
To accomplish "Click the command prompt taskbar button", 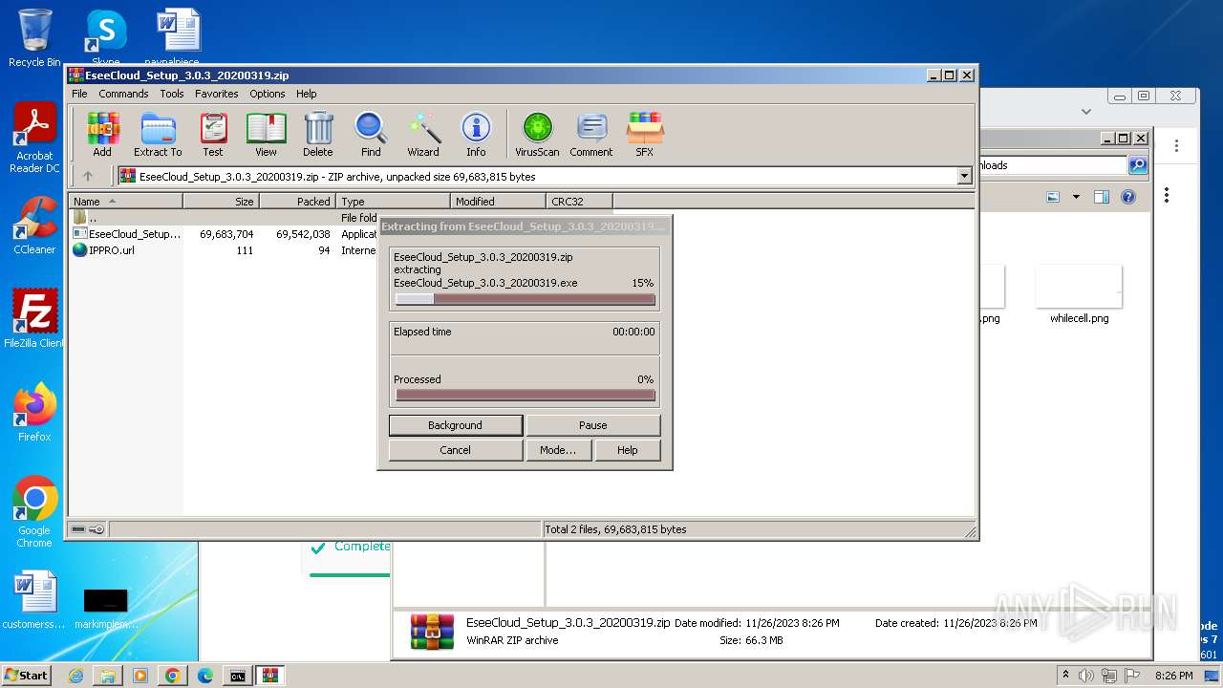I will tap(237, 676).
